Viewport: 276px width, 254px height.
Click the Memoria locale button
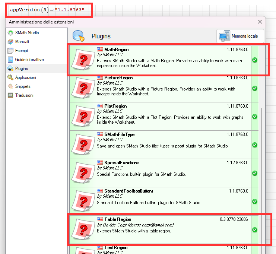tap(240, 36)
